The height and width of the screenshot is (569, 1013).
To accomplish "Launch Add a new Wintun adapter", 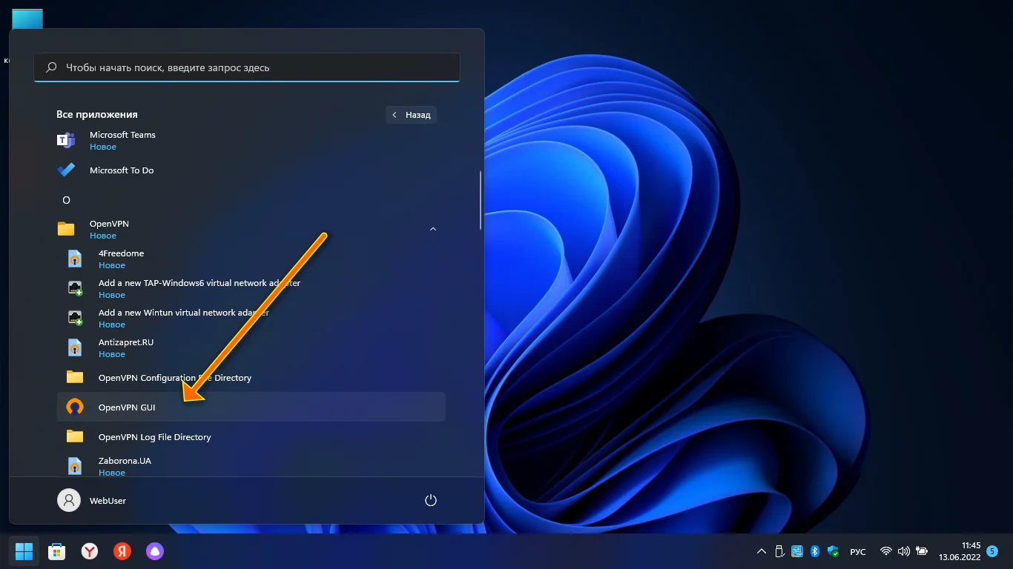I will (251, 318).
